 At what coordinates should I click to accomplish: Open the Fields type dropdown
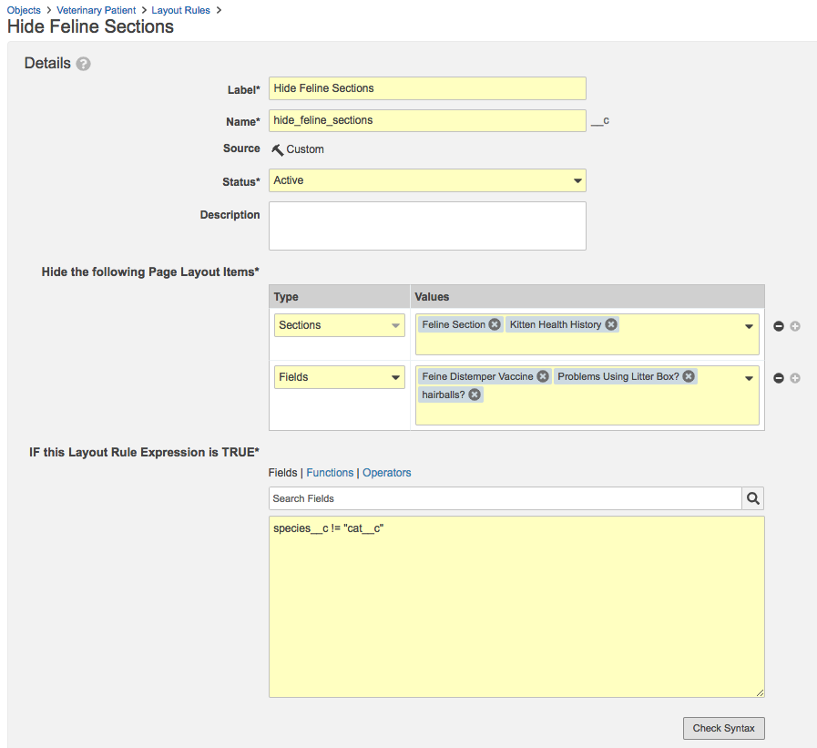[339, 377]
